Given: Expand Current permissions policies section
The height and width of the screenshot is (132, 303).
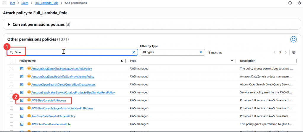Looking at the screenshot, I should click(9, 24).
